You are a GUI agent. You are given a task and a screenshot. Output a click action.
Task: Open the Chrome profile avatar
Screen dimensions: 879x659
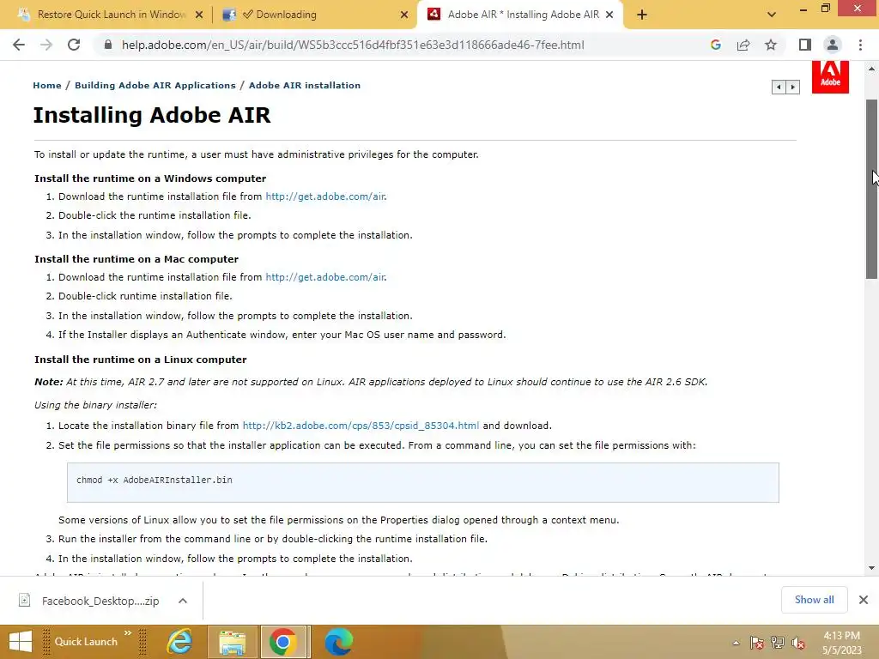point(833,45)
